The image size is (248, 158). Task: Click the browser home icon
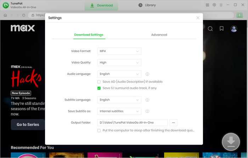5,15
